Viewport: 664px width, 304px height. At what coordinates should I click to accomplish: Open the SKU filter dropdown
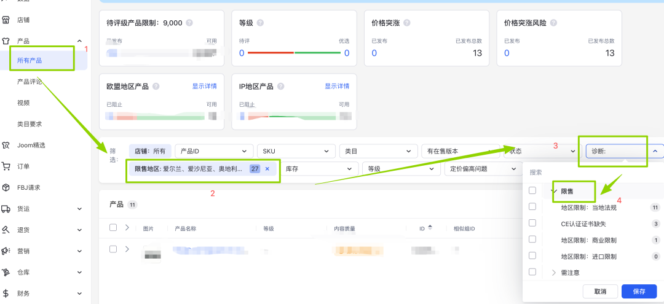296,151
